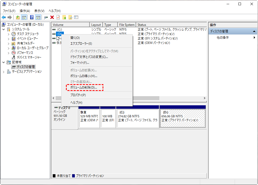Select ボリュームの縮小(H)... menu entry
The image size is (258, 185).
(97, 76)
